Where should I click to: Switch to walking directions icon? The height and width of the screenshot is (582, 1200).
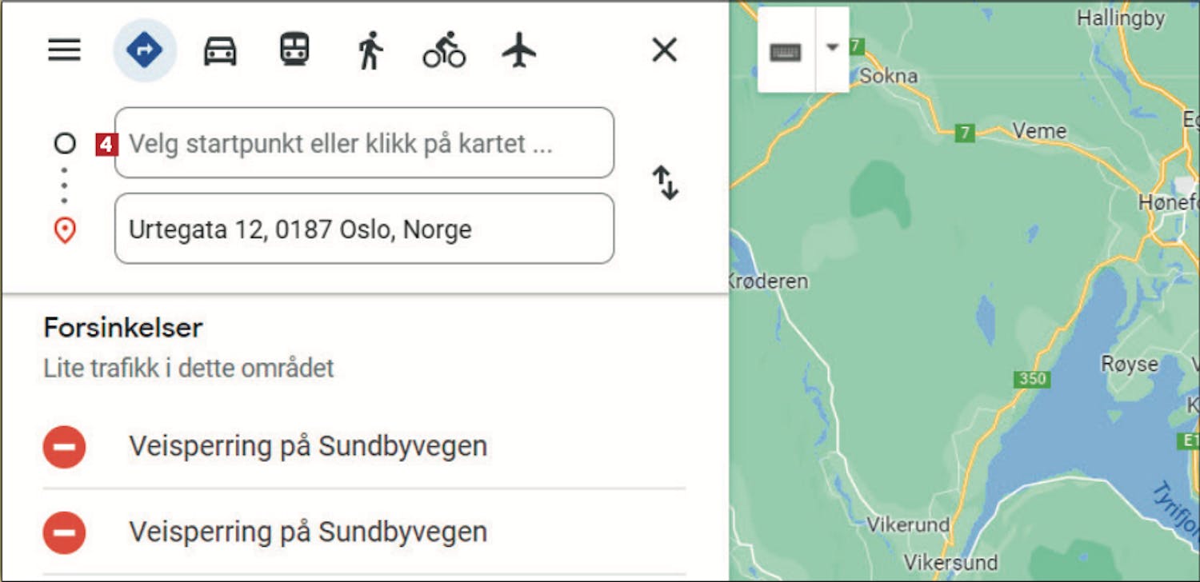pyautogui.click(x=370, y=50)
